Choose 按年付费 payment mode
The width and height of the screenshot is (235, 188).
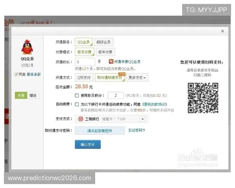tap(105, 52)
